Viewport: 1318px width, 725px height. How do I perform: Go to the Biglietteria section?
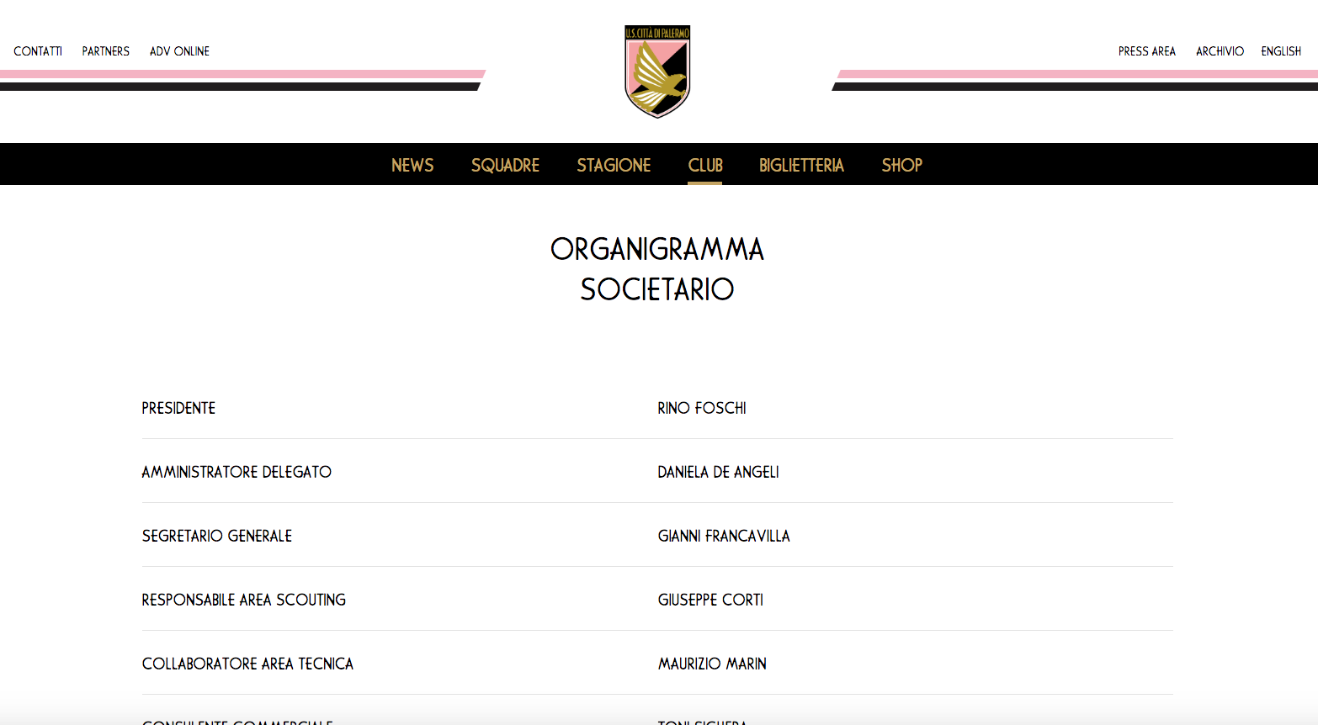click(x=801, y=165)
